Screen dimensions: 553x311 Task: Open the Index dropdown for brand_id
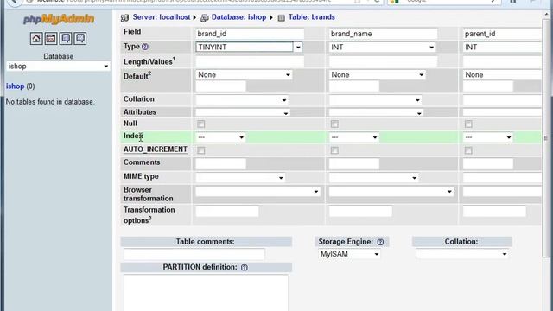point(220,137)
